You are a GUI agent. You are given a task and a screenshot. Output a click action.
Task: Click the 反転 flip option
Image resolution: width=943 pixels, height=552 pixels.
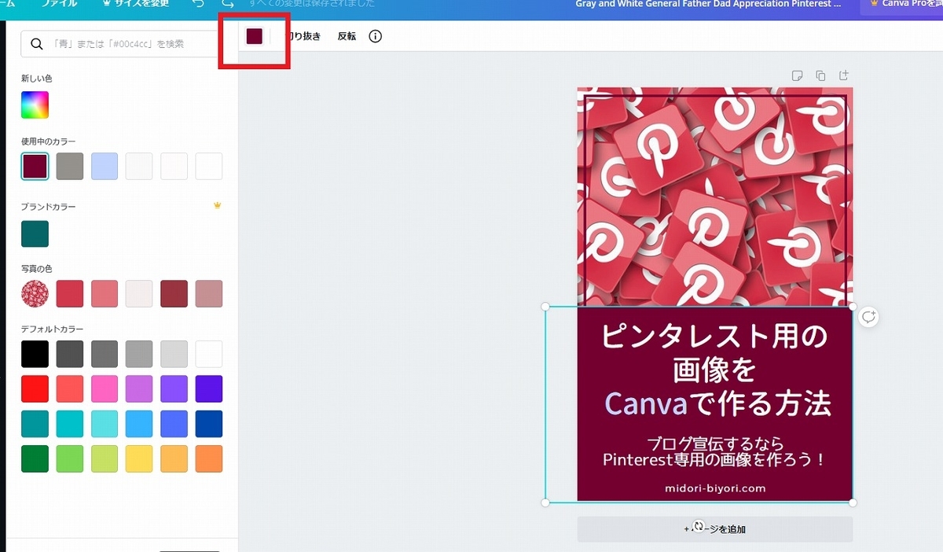click(x=347, y=36)
